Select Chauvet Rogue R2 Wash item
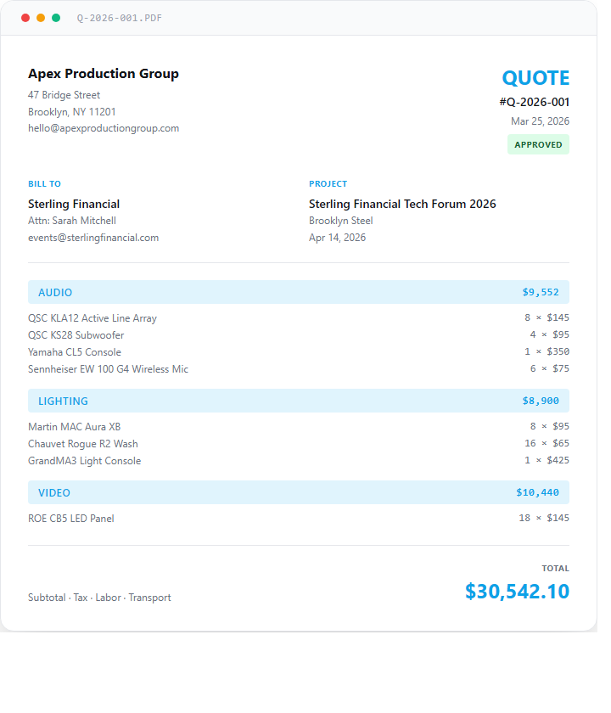 [83, 444]
